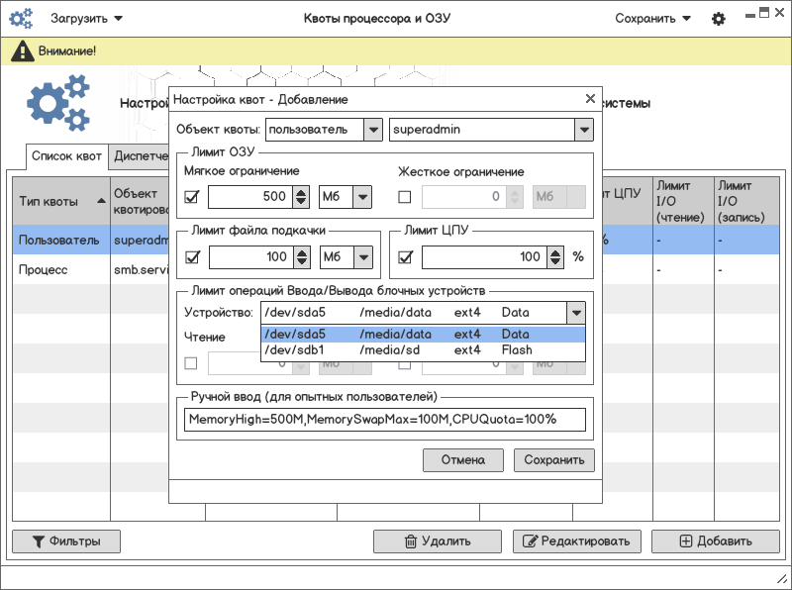
Task: Click the Delete button with trash icon
Action: pyautogui.click(x=437, y=541)
